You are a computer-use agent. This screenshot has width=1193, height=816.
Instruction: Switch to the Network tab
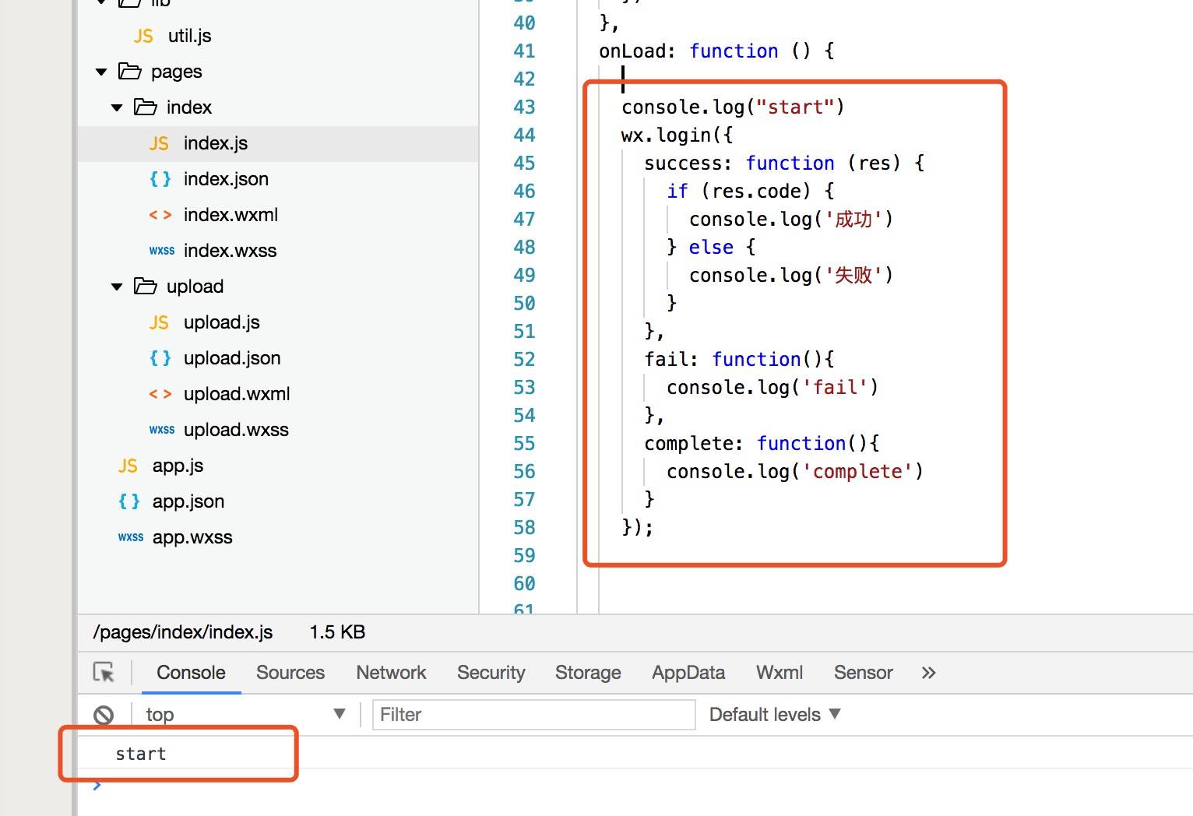pyautogui.click(x=391, y=673)
